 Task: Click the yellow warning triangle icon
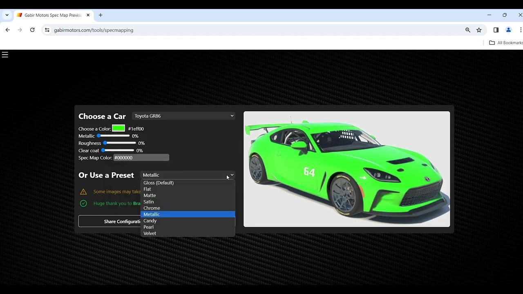pyautogui.click(x=83, y=192)
